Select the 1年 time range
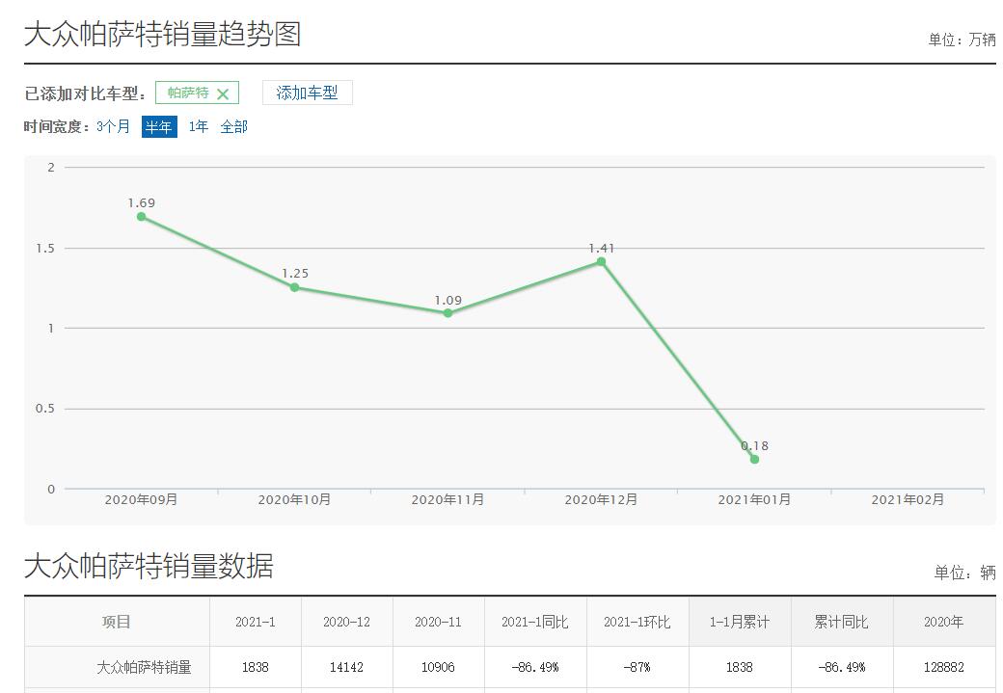1003x693 pixels. click(199, 126)
